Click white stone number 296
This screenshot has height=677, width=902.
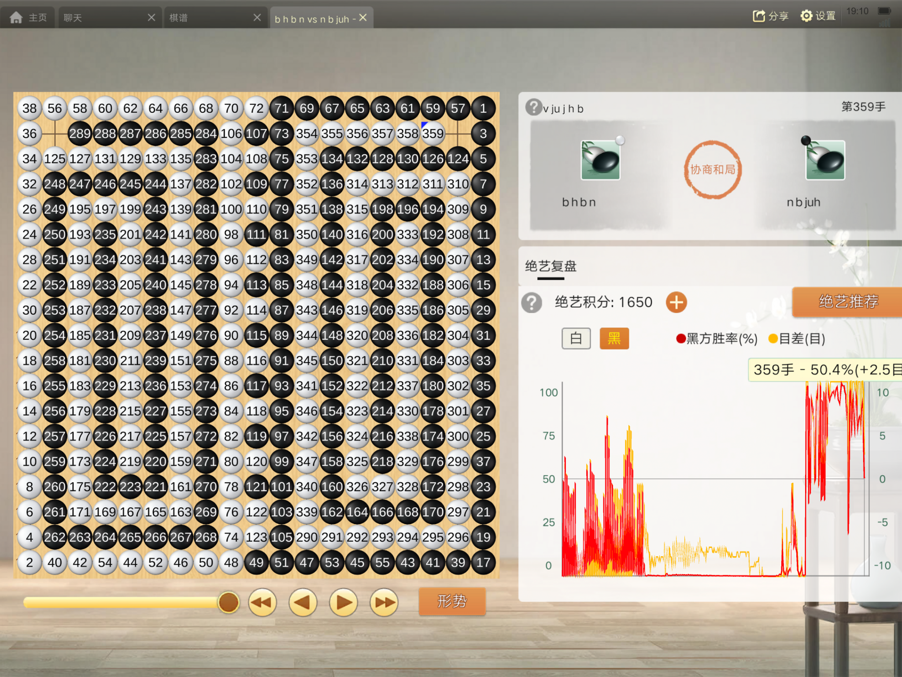(458, 537)
